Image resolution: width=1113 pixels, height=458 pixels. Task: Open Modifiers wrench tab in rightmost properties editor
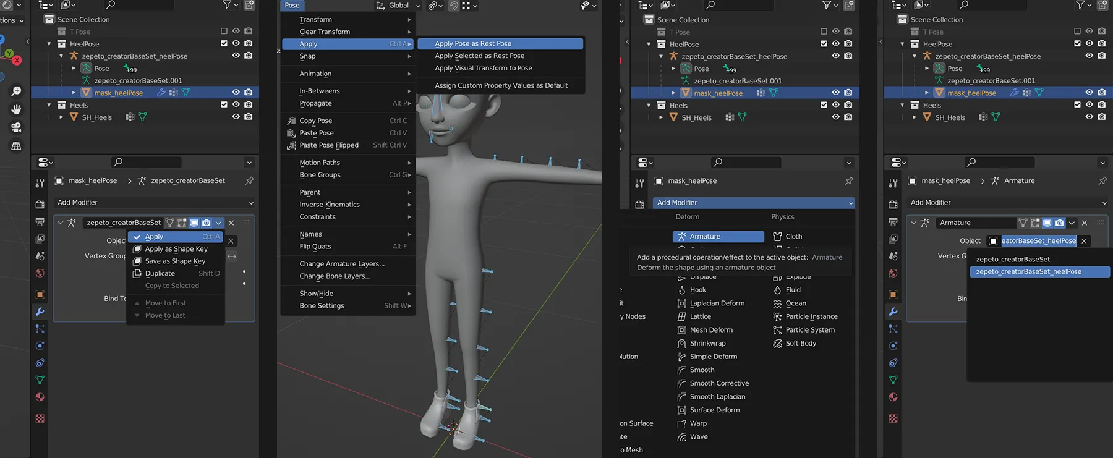click(893, 312)
